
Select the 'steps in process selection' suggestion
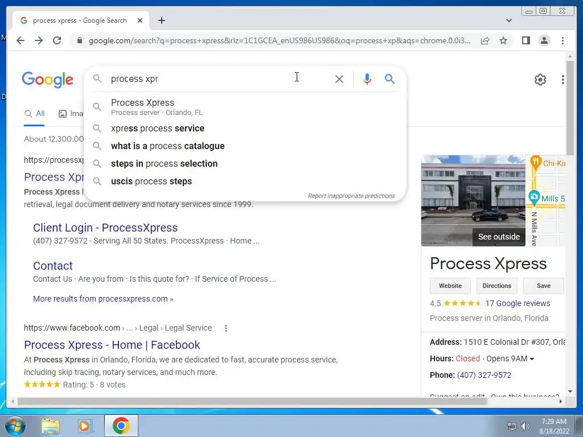(245, 163)
